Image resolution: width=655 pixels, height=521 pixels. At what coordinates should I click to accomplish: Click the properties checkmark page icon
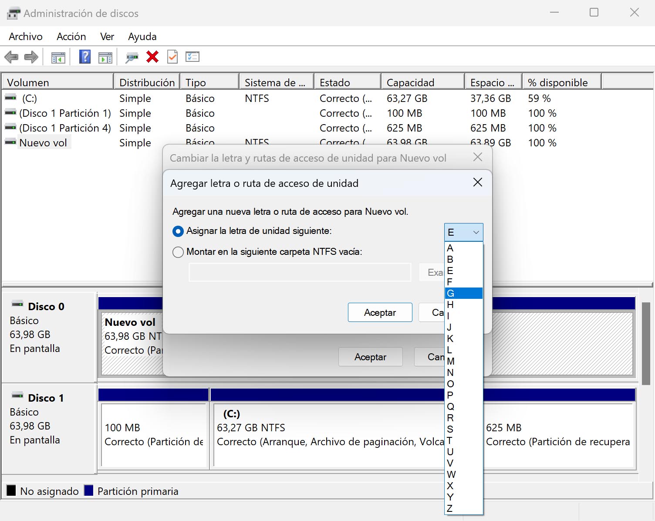pyautogui.click(x=172, y=57)
